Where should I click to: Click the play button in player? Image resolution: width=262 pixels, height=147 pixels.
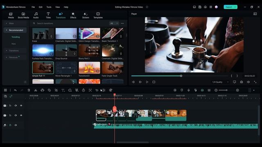[147, 82]
